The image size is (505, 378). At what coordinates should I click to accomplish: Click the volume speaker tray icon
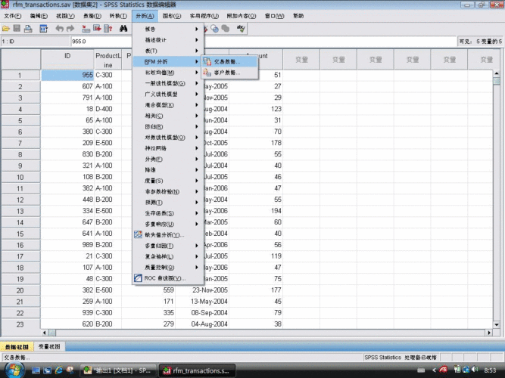point(475,370)
